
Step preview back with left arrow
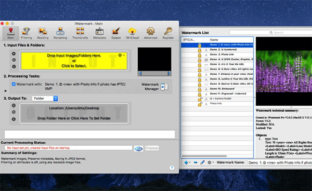[140, 74]
